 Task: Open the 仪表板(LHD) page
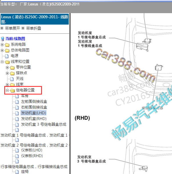coord(32,150)
